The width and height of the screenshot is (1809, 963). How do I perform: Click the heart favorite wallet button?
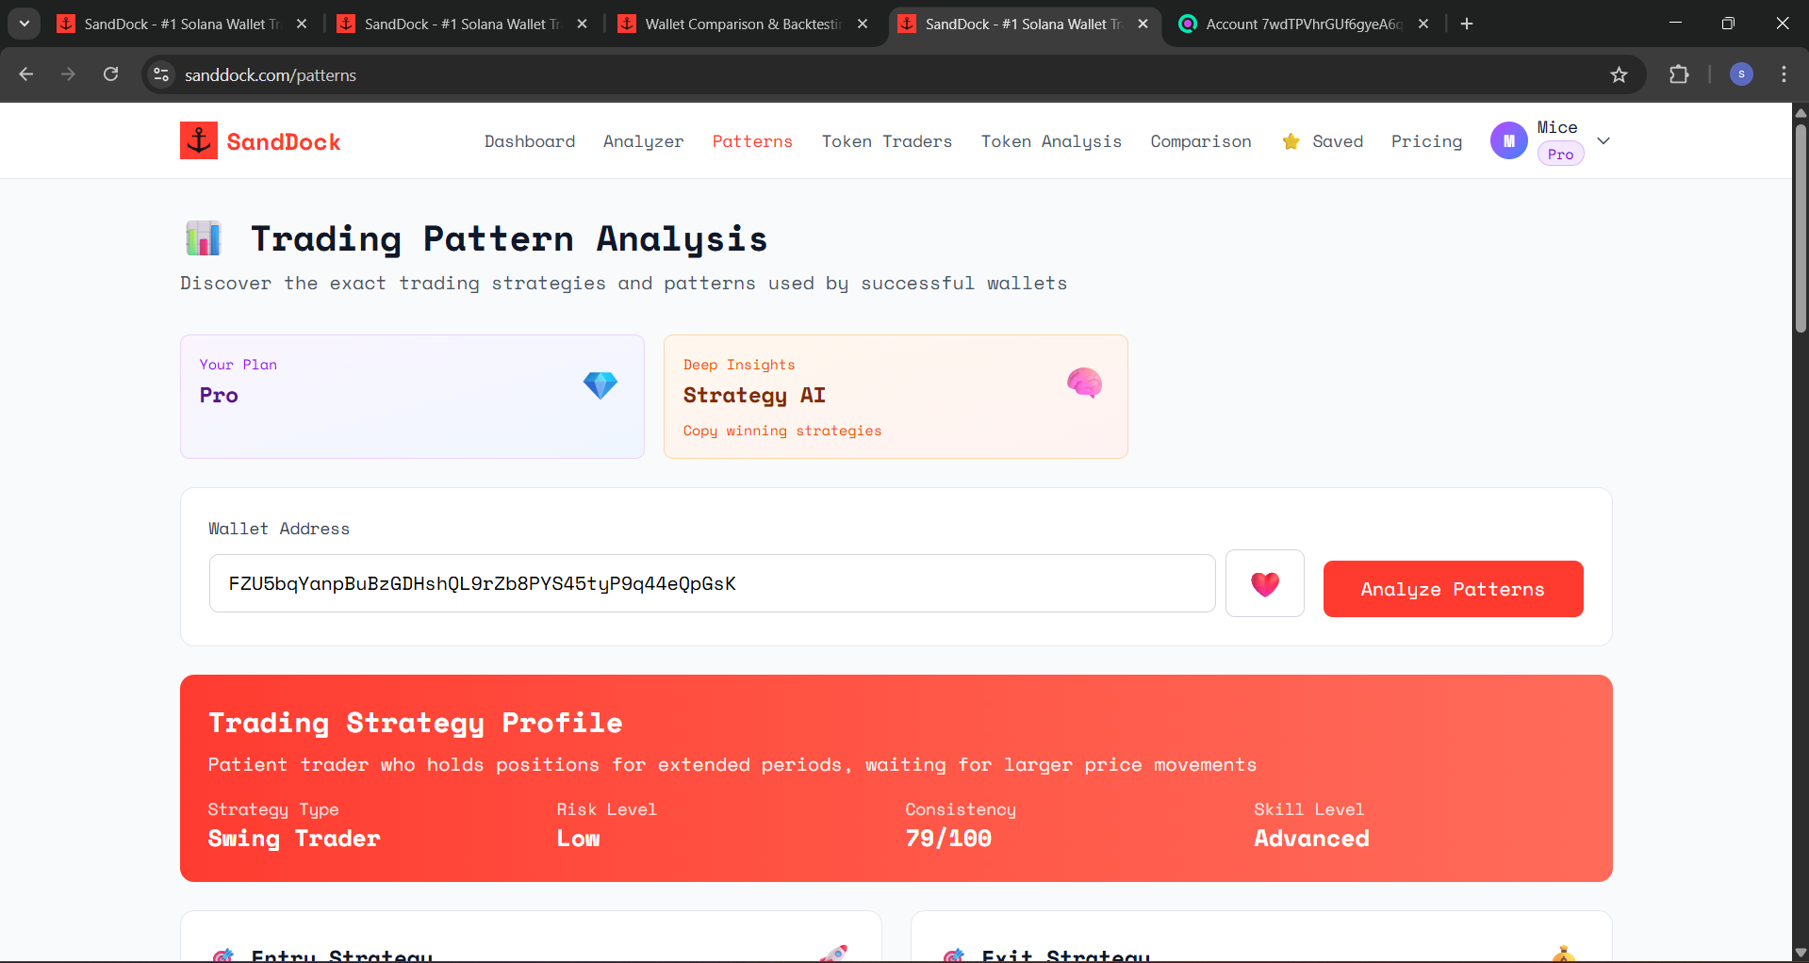coord(1264,583)
